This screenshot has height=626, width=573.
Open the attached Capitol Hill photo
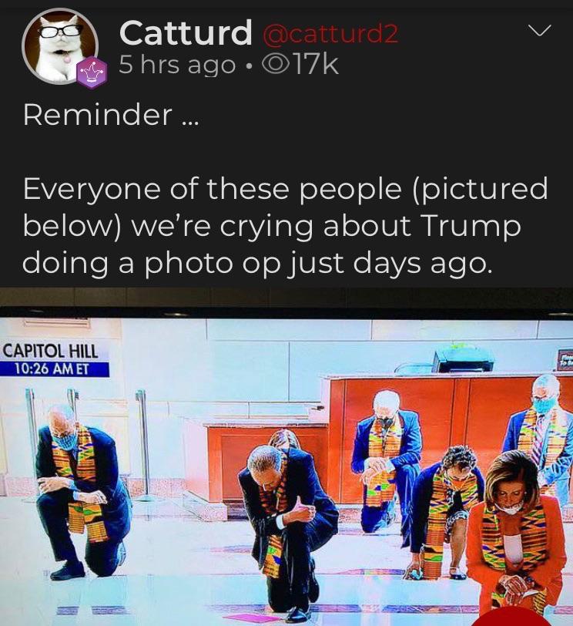(286, 456)
